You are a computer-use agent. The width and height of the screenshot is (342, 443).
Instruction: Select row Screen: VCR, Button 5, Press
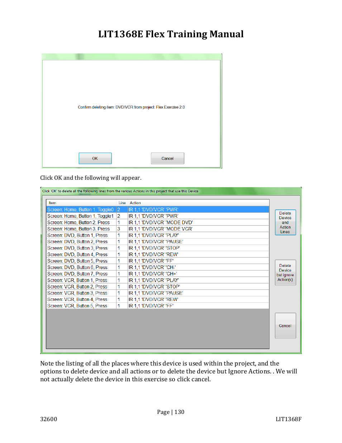pyautogui.click(x=158, y=306)
